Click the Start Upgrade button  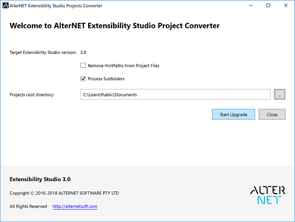[x=233, y=114]
